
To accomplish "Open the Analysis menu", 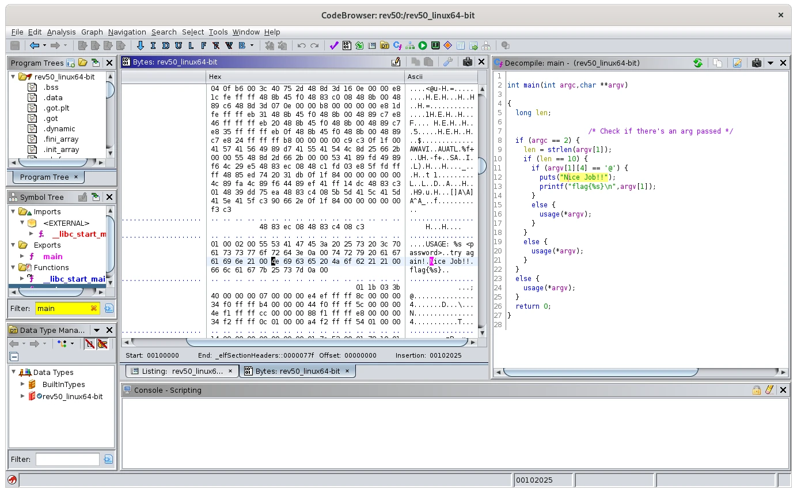I will point(61,32).
